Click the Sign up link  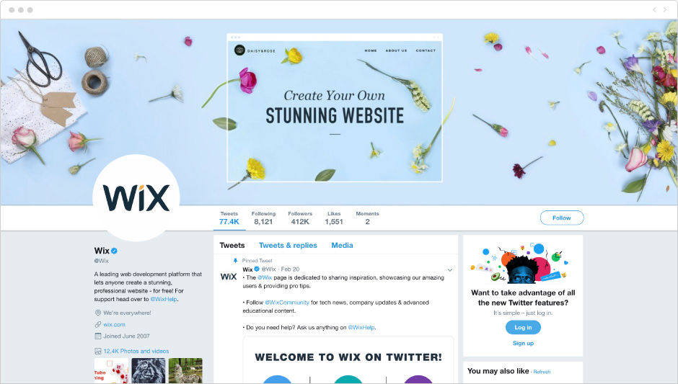(523, 344)
